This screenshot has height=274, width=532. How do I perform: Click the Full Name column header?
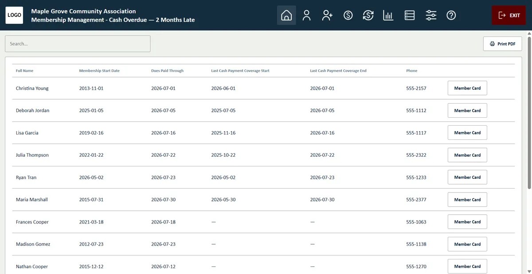pyautogui.click(x=24, y=71)
